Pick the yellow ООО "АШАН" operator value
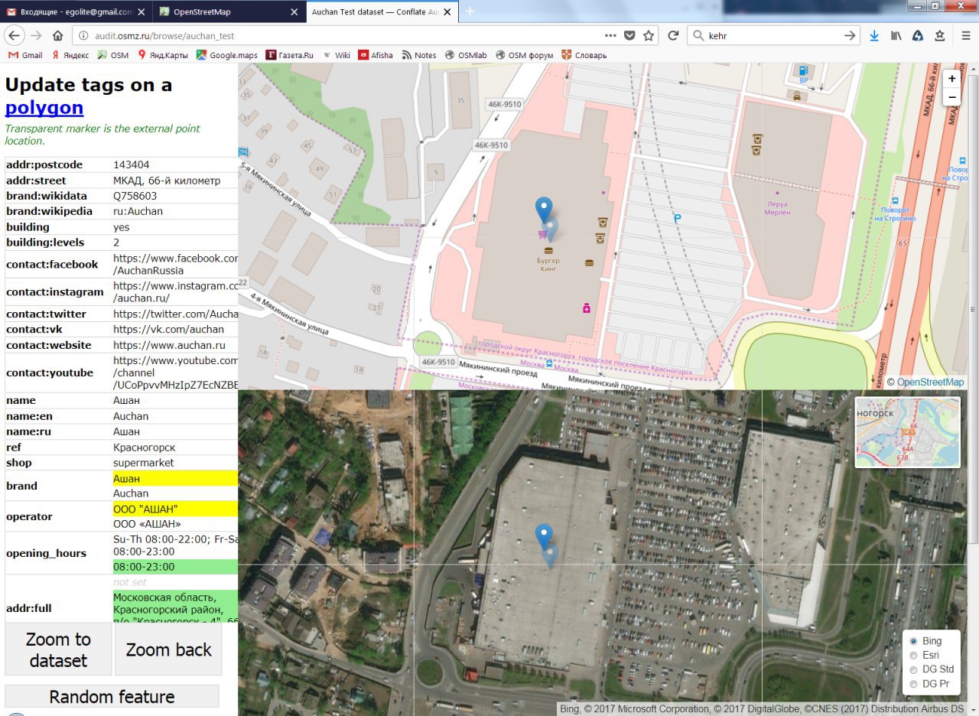Screen dimensions: 979x716 pos(175,509)
